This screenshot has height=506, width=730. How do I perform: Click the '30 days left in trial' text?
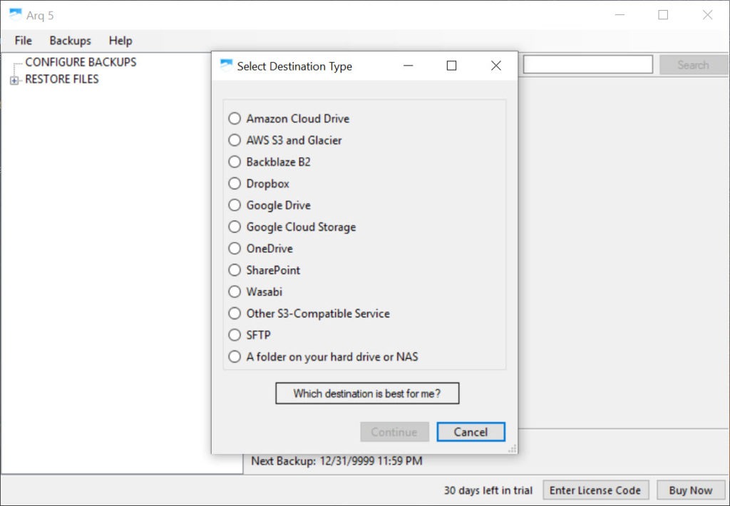click(488, 490)
